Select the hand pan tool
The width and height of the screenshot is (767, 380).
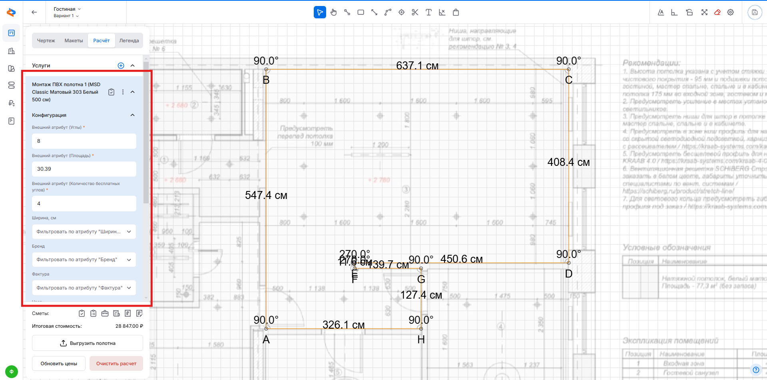pyautogui.click(x=334, y=12)
